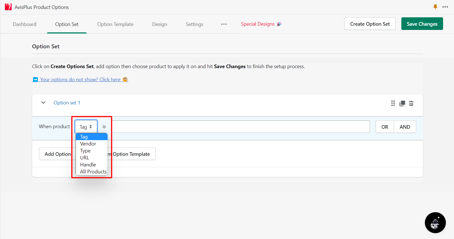
Task: Select Tag in the dropdown list
Action: (92, 137)
